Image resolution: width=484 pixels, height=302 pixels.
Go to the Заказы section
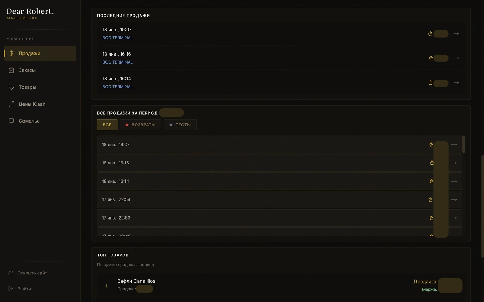click(27, 70)
